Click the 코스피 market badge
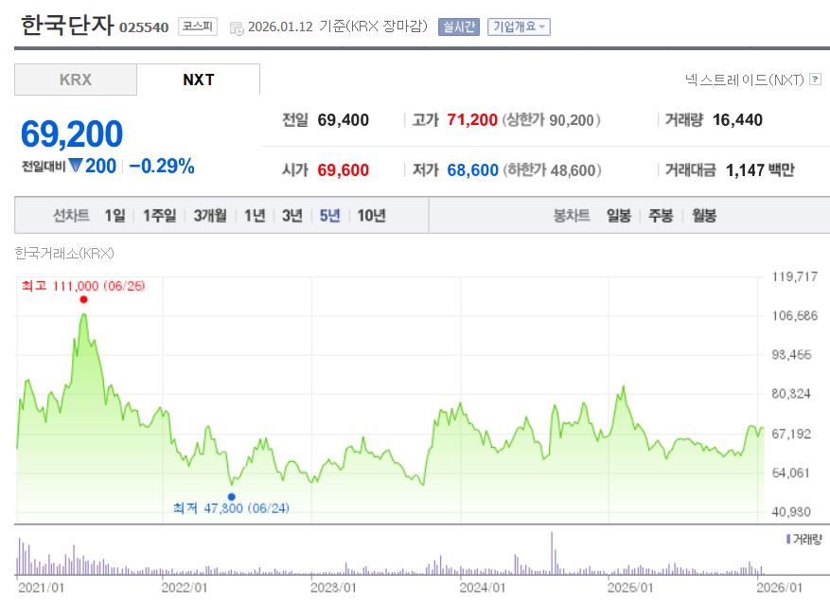The width and height of the screenshot is (830, 604). click(x=198, y=27)
